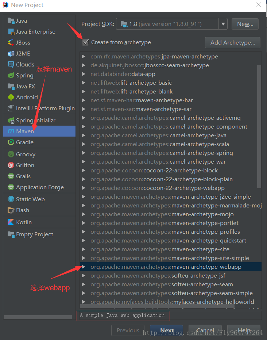
Task: Select Gradle project type
Action: point(39,142)
